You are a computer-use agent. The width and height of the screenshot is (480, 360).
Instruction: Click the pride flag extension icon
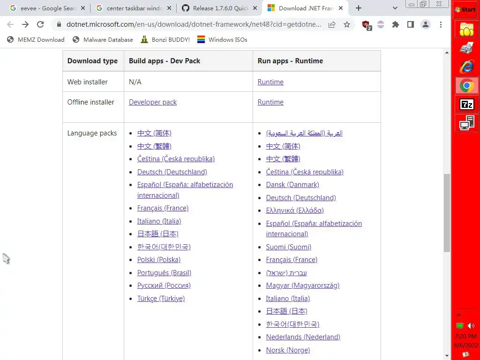(x=381, y=25)
